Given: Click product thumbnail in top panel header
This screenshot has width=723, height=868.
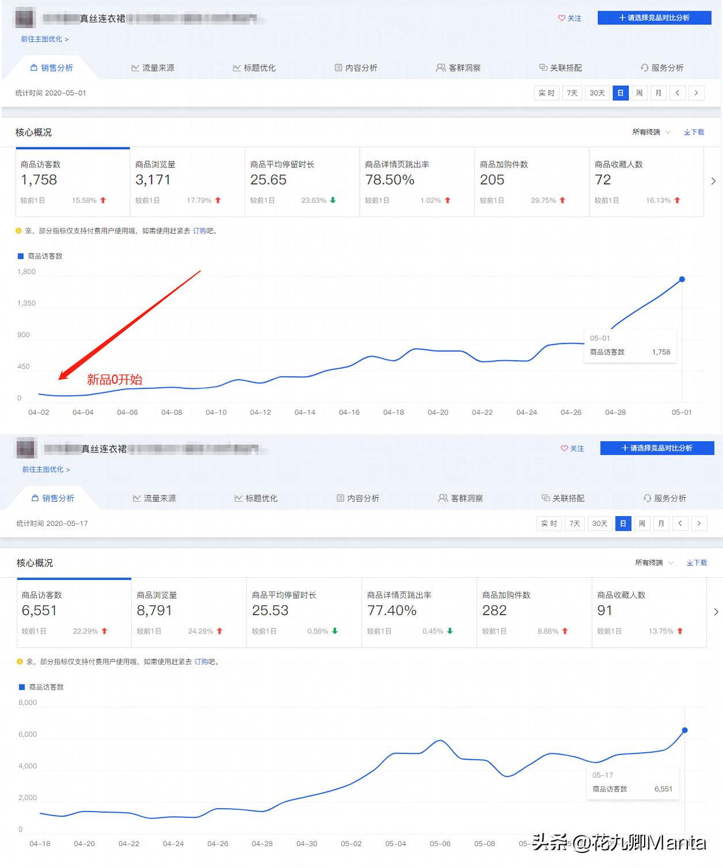Looking at the screenshot, I should tap(25, 18).
